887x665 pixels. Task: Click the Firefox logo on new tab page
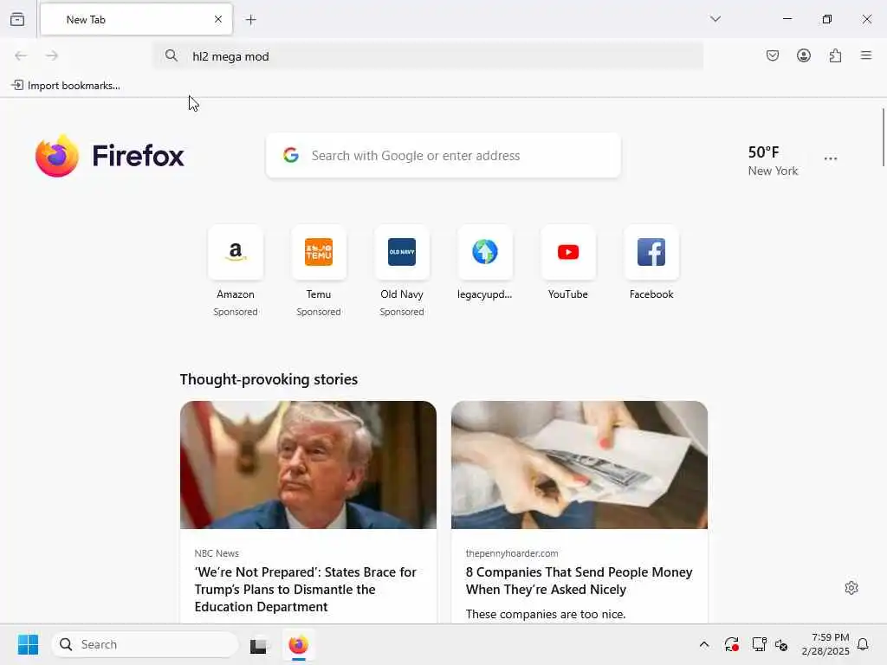point(110,156)
